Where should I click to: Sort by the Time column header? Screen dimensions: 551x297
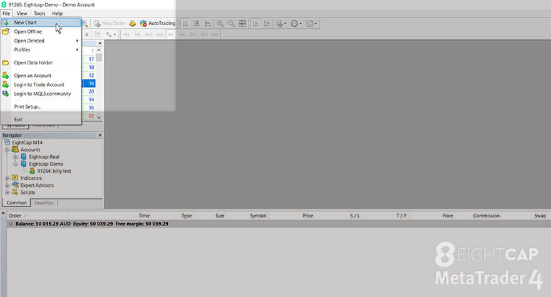click(144, 216)
